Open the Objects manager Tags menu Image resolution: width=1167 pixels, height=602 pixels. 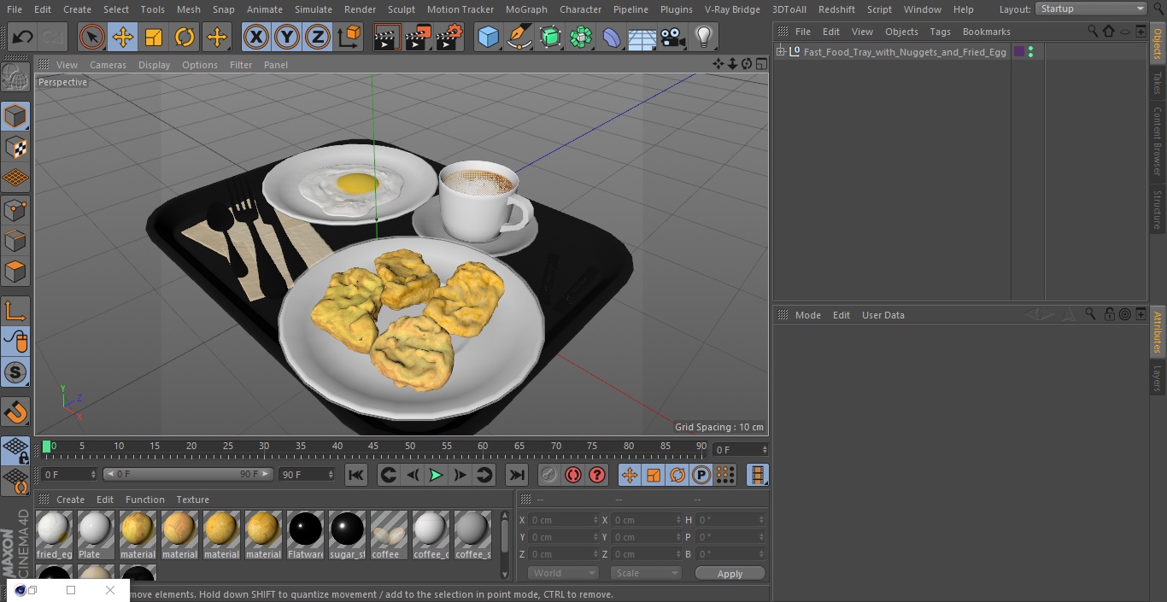coord(940,32)
